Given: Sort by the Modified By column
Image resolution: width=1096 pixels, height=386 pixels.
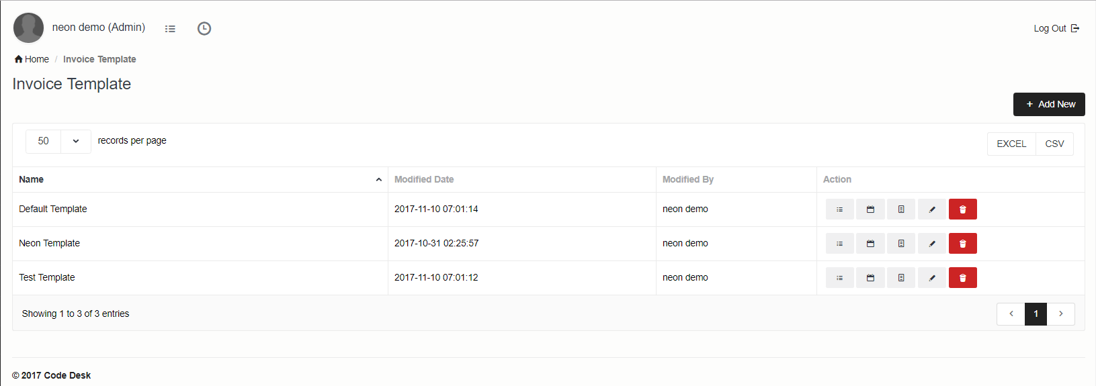Looking at the screenshot, I should 687,179.
